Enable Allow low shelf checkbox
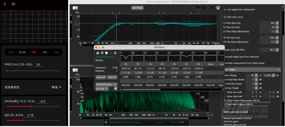 click(225, 92)
